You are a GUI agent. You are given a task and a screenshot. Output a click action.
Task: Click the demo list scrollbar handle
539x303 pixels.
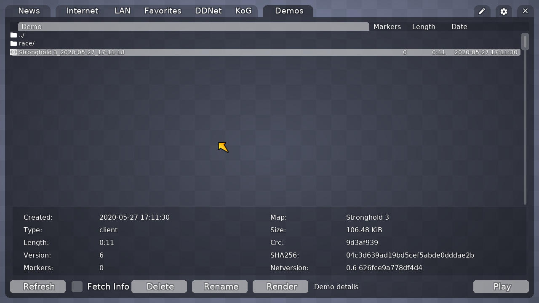tap(525, 42)
